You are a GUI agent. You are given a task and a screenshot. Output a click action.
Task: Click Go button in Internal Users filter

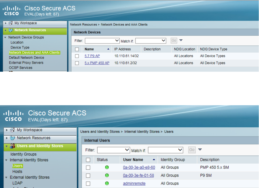(192, 150)
